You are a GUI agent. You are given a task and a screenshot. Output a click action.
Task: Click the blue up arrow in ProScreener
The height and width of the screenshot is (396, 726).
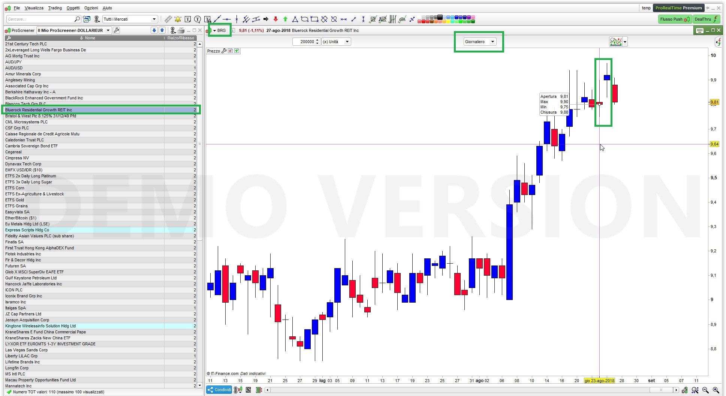click(x=162, y=30)
